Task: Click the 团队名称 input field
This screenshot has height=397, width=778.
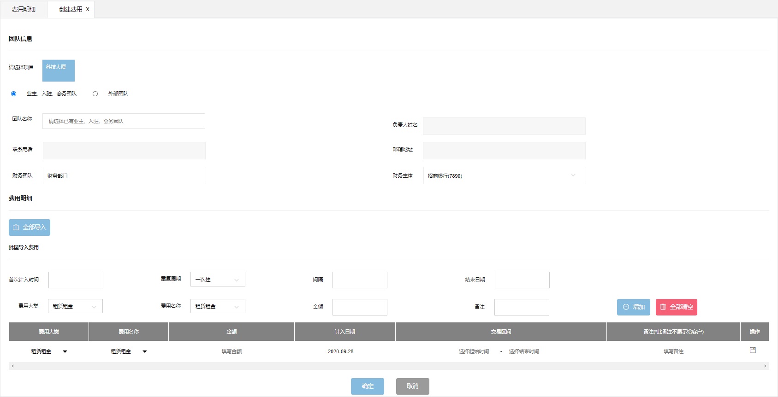Action: pos(124,121)
